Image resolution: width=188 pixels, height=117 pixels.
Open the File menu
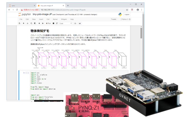(21, 19)
